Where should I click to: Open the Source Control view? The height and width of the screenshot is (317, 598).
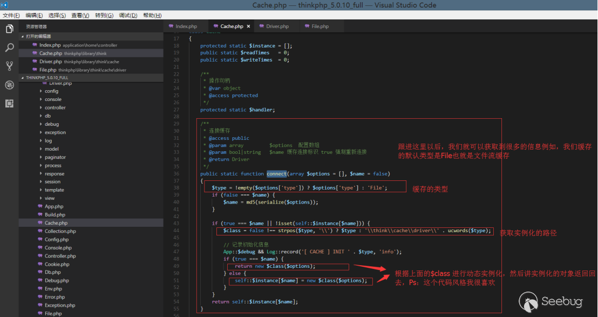(10, 66)
